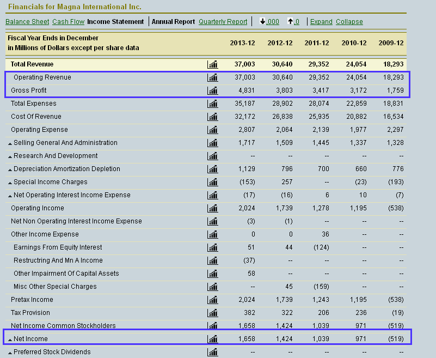
Task: Show chart for Operating Income row
Action: 213,208
